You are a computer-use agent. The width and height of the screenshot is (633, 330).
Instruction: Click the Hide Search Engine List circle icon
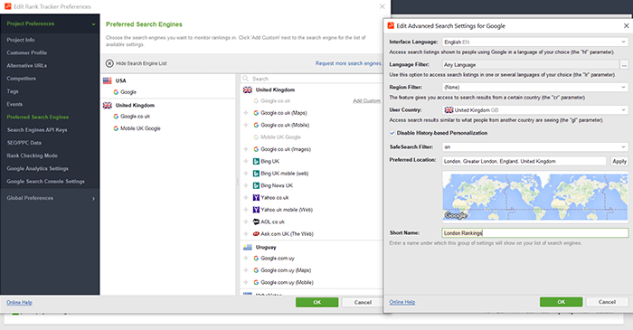coord(109,63)
